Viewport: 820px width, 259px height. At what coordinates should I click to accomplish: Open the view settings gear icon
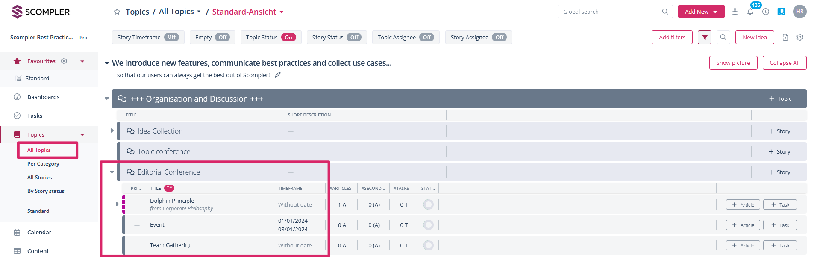(799, 38)
